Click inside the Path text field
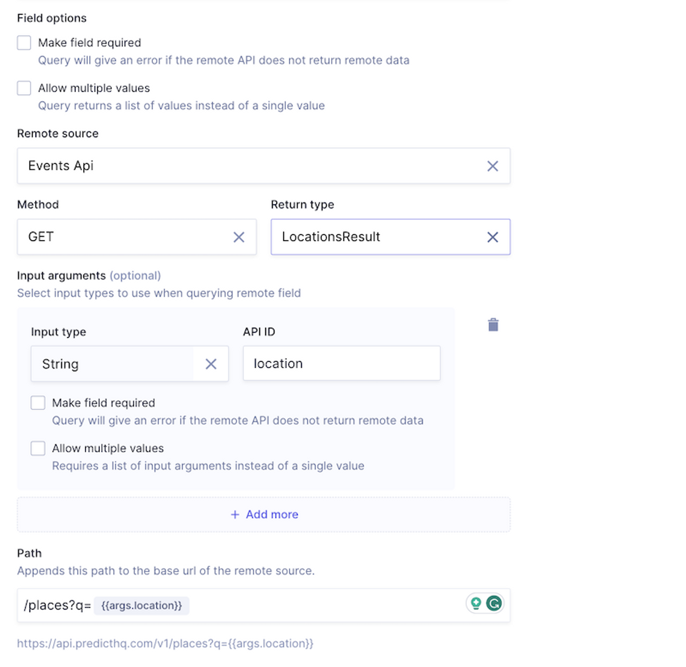 315,605
